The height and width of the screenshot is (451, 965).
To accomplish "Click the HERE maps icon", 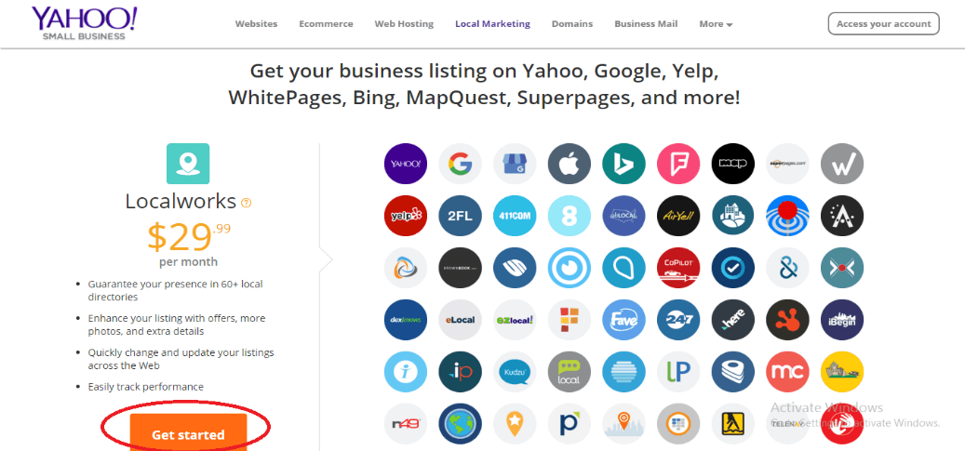I will [x=733, y=320].
